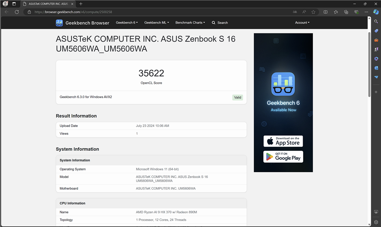
Task: Add this page to favorites star
Action: point(313,12)
